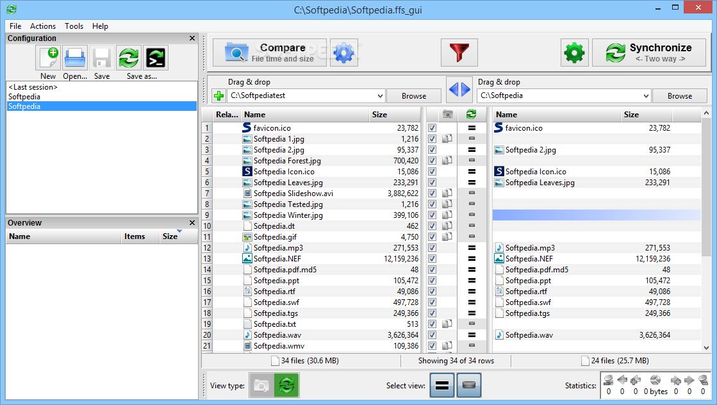Image resolution: width=717 pixels, height=405 pixels.
Task: Start comparison with the Compare button
Action: (x=270, y=53)
